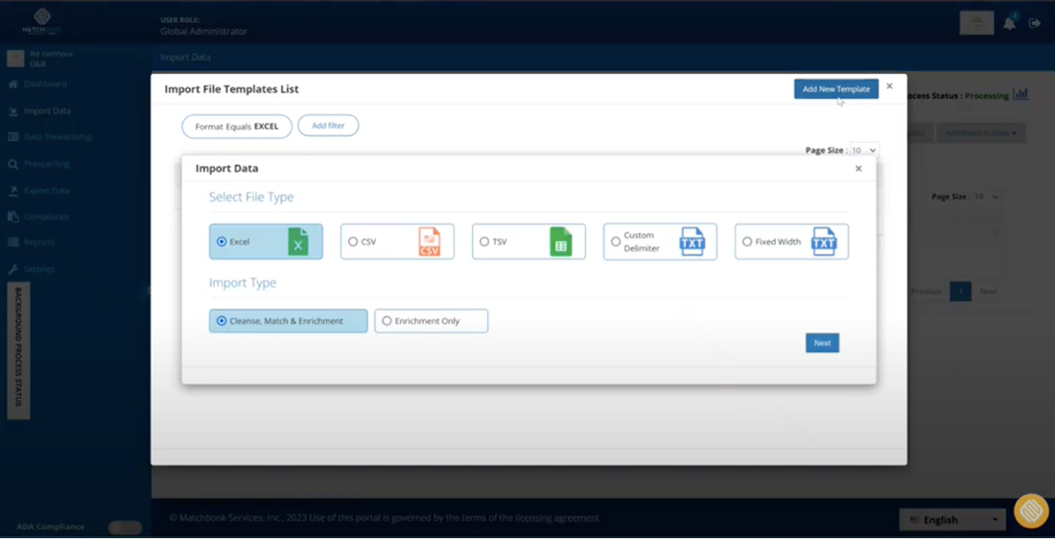Click the Fixed Width TXT icon
The height and width of the screenshot is (542, 1055).
(x=824, y=242)
